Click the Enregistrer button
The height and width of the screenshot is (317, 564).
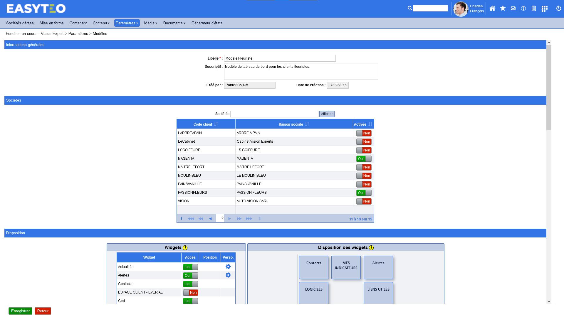pyautogui.click(x=20, y=311)
